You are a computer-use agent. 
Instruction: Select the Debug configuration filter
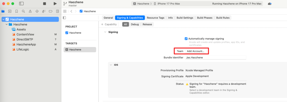[x=135, y=24]
